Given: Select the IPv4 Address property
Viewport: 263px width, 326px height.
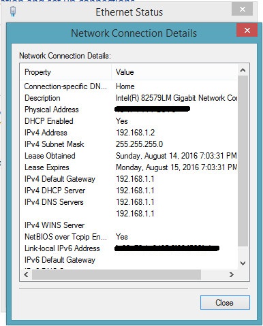Looking at the screenshot, I should tap(46, 133).
